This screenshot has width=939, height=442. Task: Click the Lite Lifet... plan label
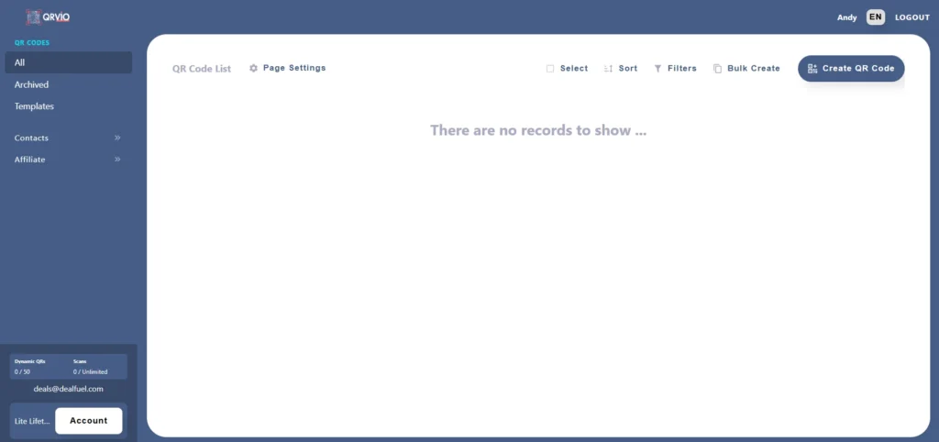32,421
